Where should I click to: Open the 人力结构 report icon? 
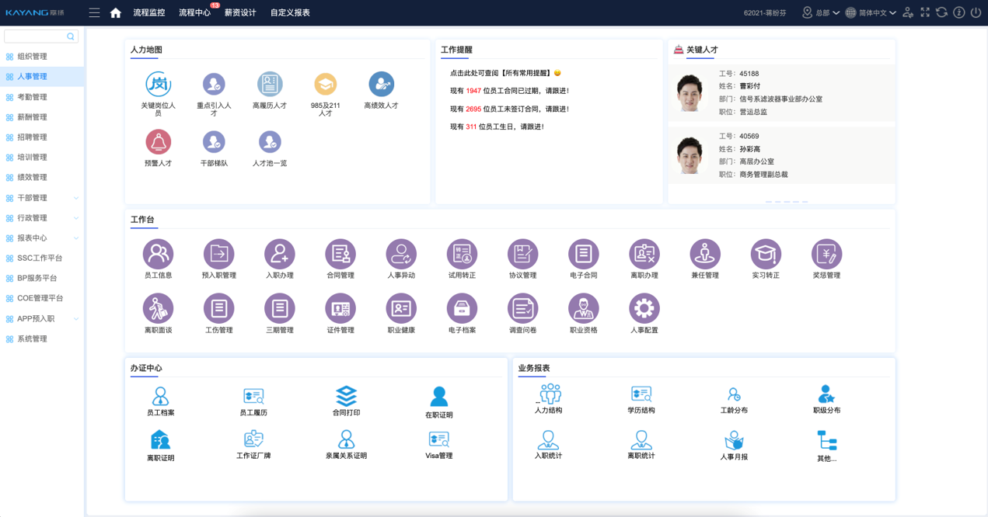(x=549, y=394)
